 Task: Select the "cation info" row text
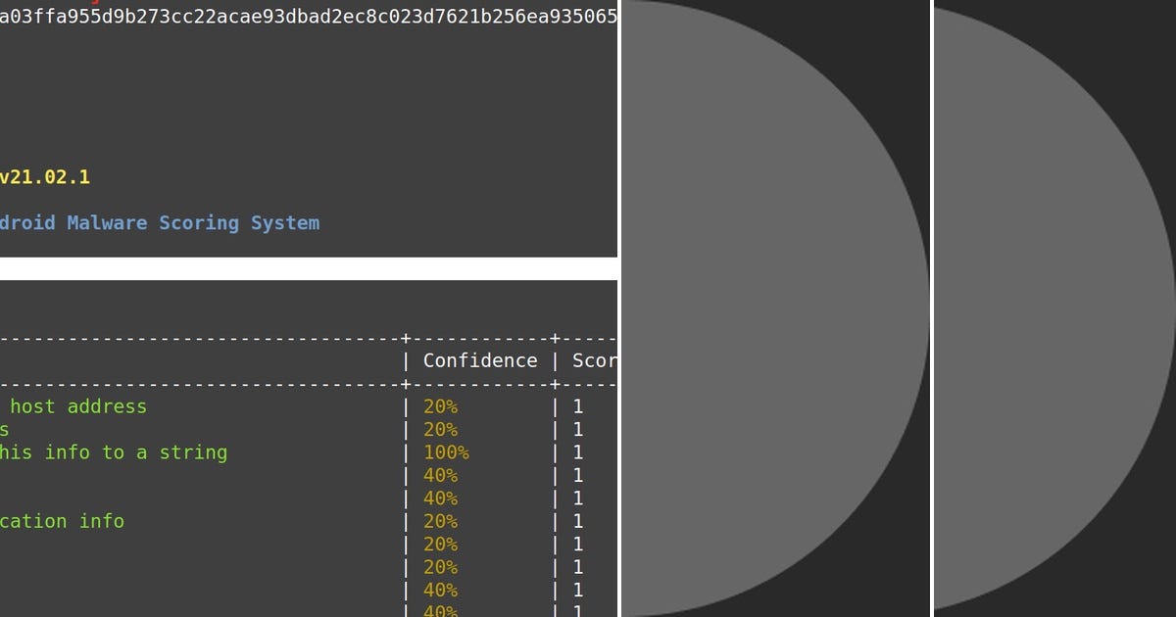coord(63,521)
